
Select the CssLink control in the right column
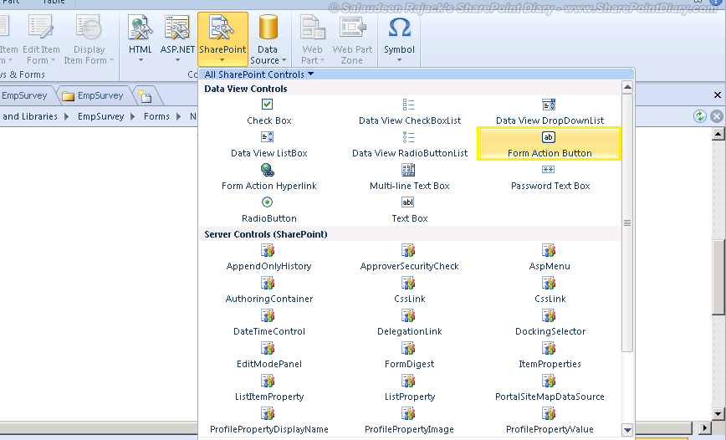pos(550,290)
